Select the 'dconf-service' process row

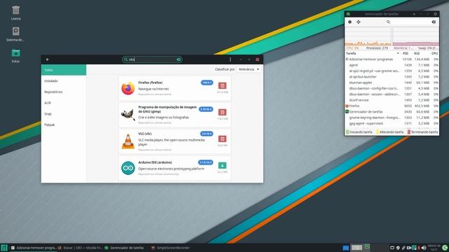391,100
